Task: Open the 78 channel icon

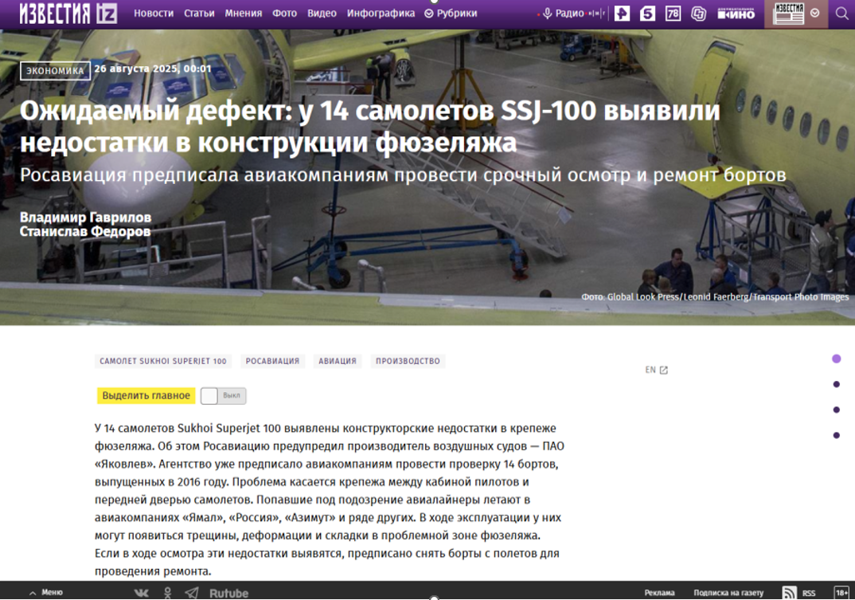Action: coord(673,13)
